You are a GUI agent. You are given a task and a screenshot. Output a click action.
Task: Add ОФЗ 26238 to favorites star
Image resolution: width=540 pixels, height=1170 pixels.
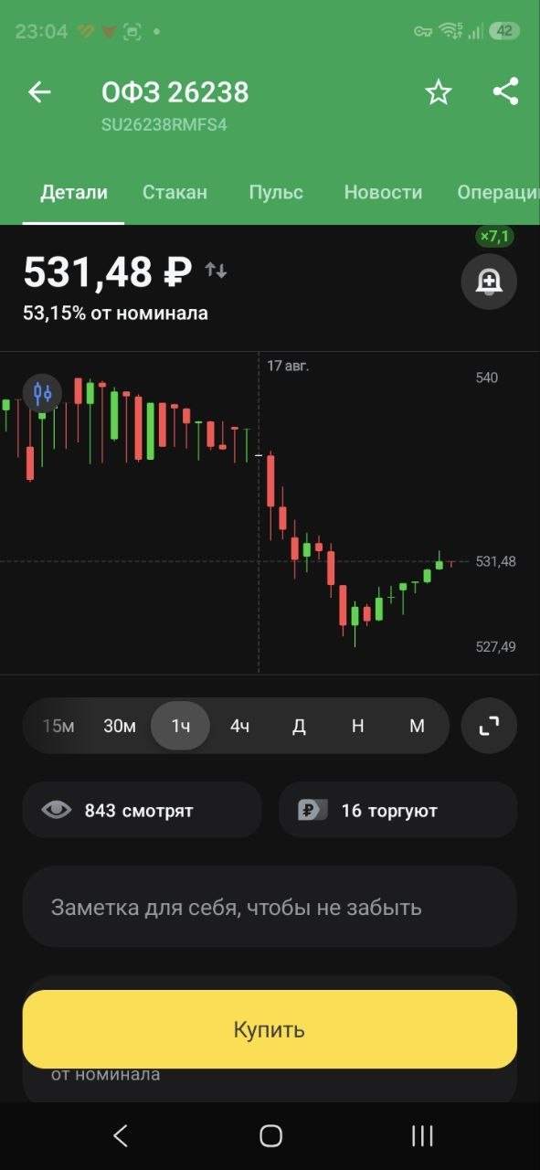click(439, 92)
